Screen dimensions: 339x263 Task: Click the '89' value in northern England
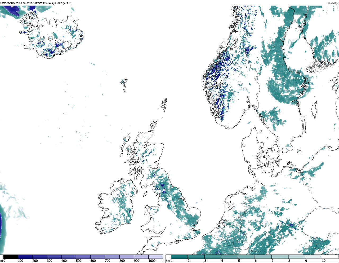169,204
